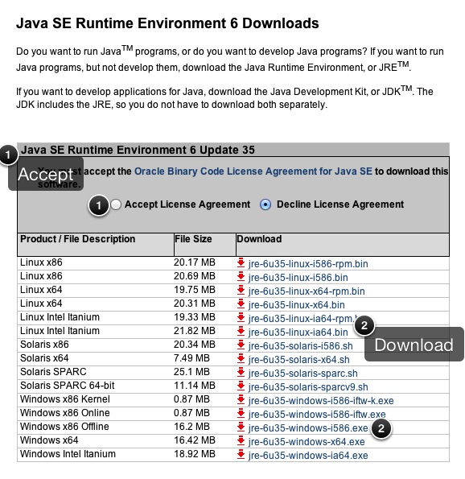The image size is (465, 479).
Task: Click the 16.42 MB file size cell
Action: click(x=195, y=440)
